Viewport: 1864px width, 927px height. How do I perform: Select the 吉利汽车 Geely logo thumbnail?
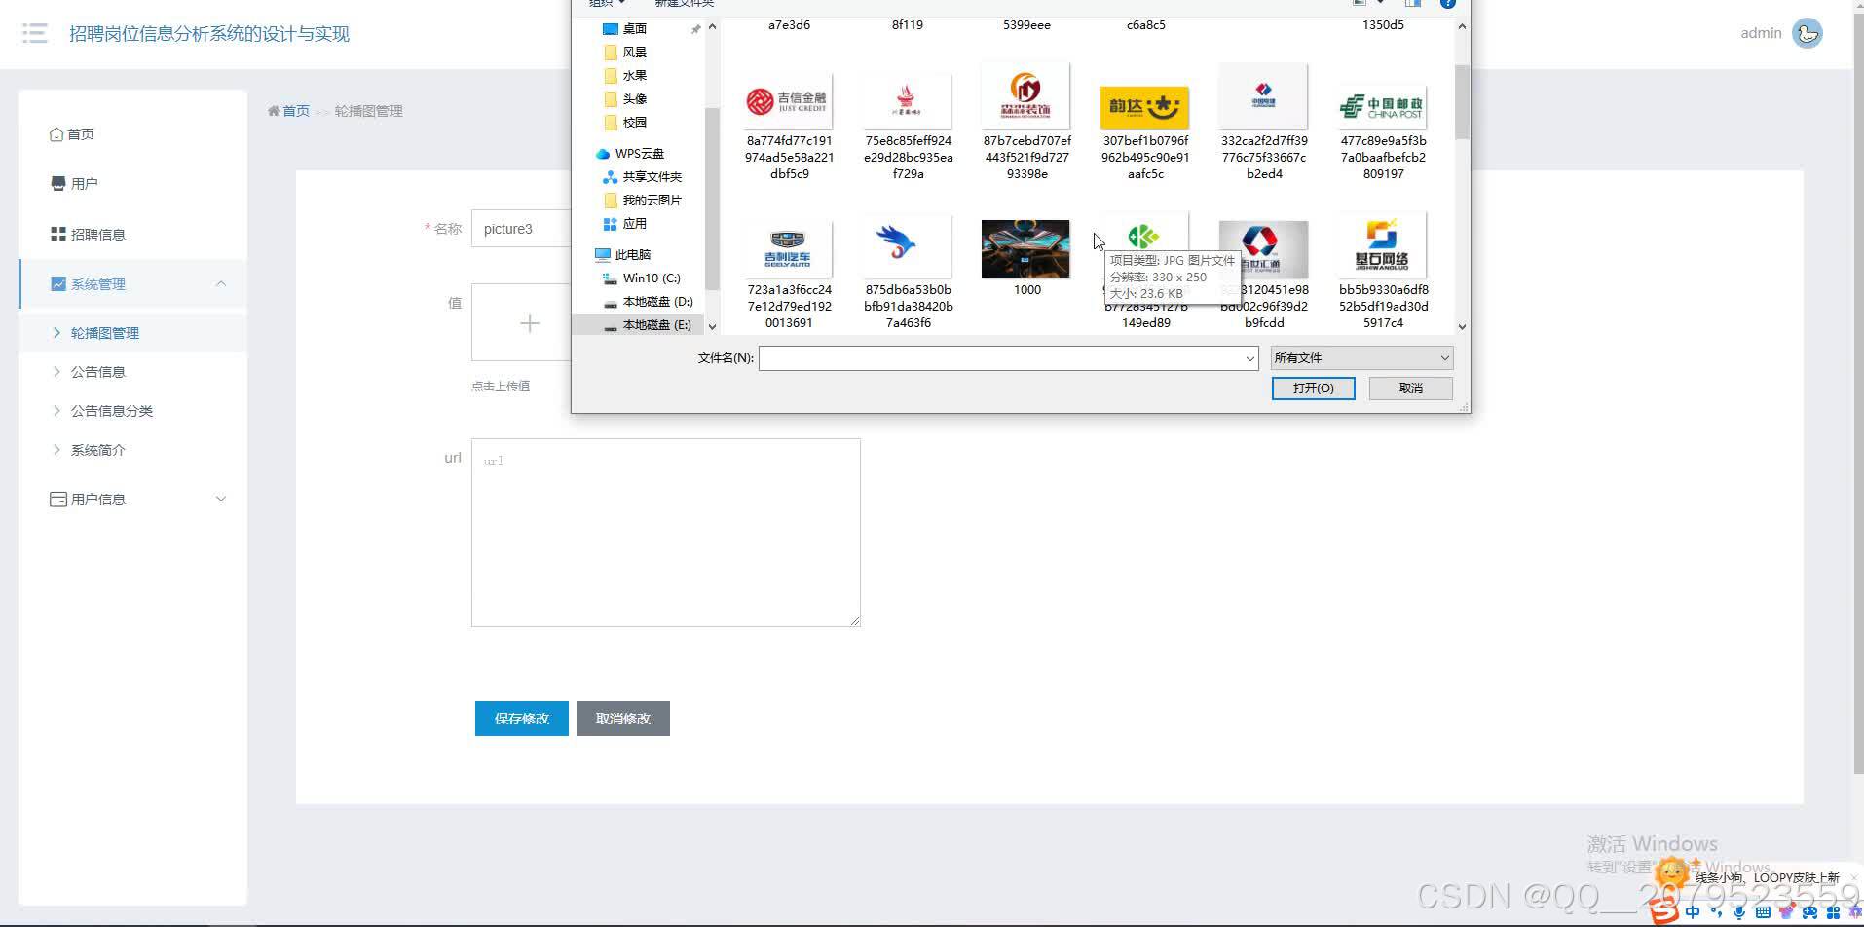point(788,249)
